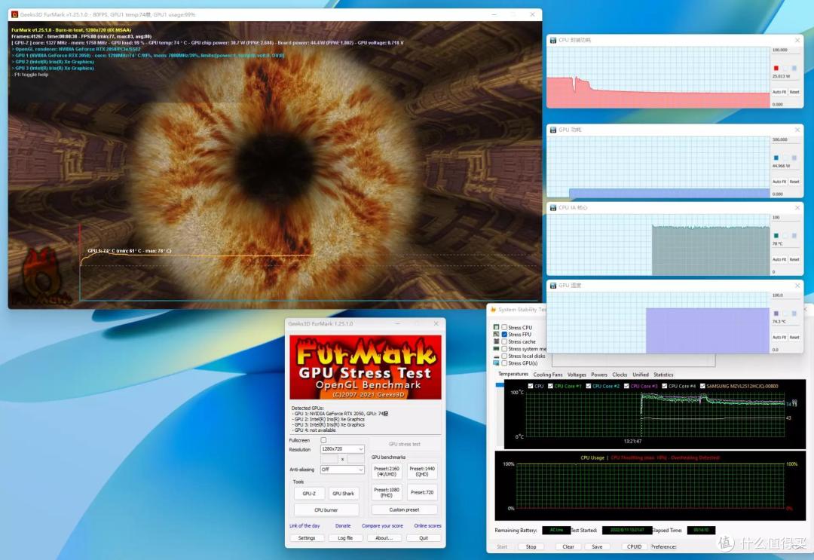Run the Preset:2160 (4K/UHD) benchmark
Viewport: 814px width, 560px height.
pyautogui.click(x=387, y=472)
